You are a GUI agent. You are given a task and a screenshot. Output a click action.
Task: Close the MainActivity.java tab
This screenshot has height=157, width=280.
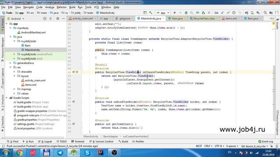(x=163, y=18)
